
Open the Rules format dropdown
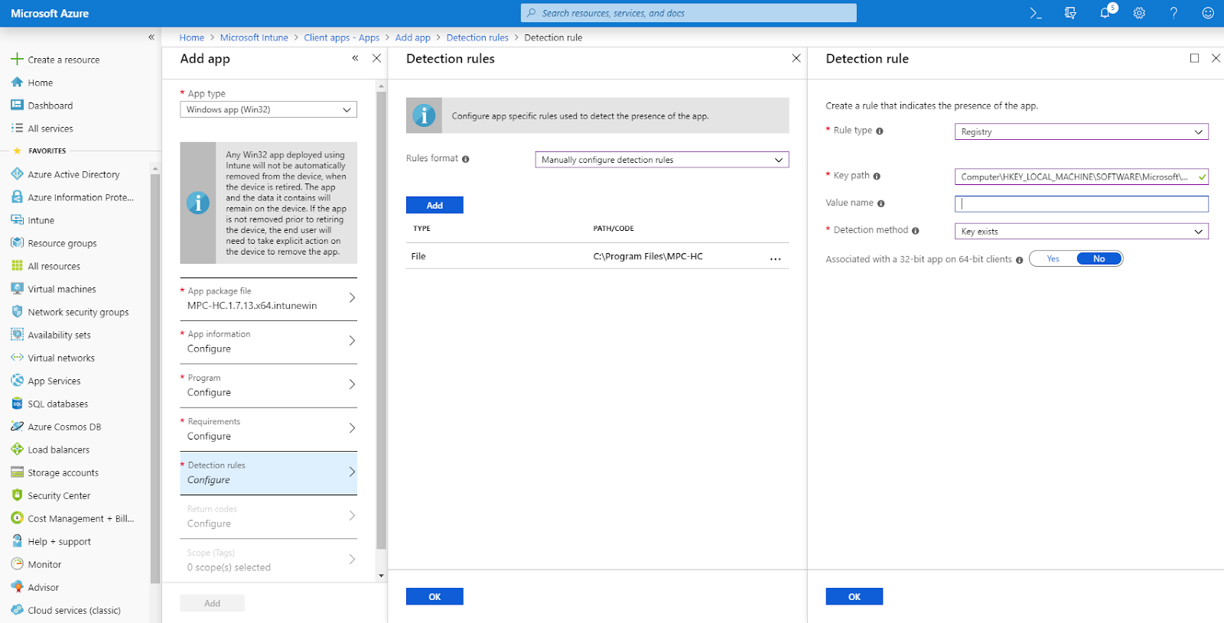click(662, 160)
